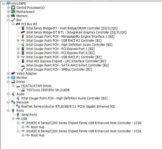This screenshot has width=162, height=149.
Task: Expand PCI Express Port 6 branch
Action: [18, 53]
